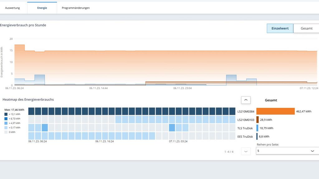This screenshot has height=179, width=319.
Task: Click the '> 13,1 kWh' legend swatch
Action: [x=7, y=114]
